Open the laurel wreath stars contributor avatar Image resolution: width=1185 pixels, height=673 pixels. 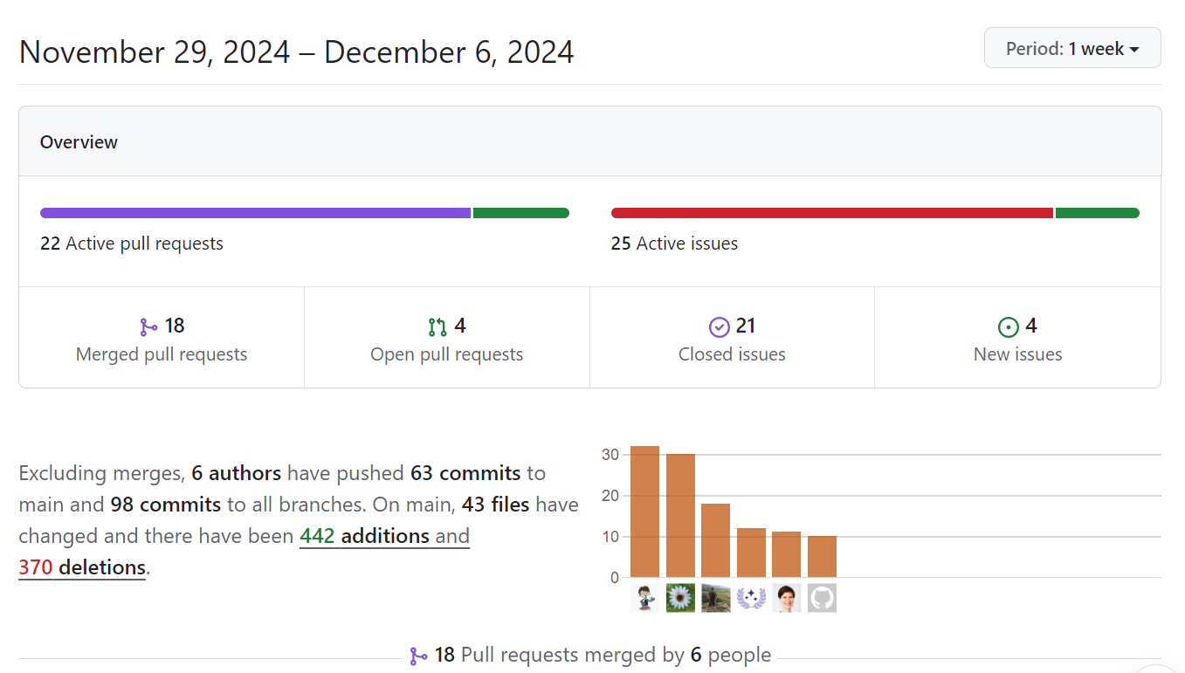(751, 598)
